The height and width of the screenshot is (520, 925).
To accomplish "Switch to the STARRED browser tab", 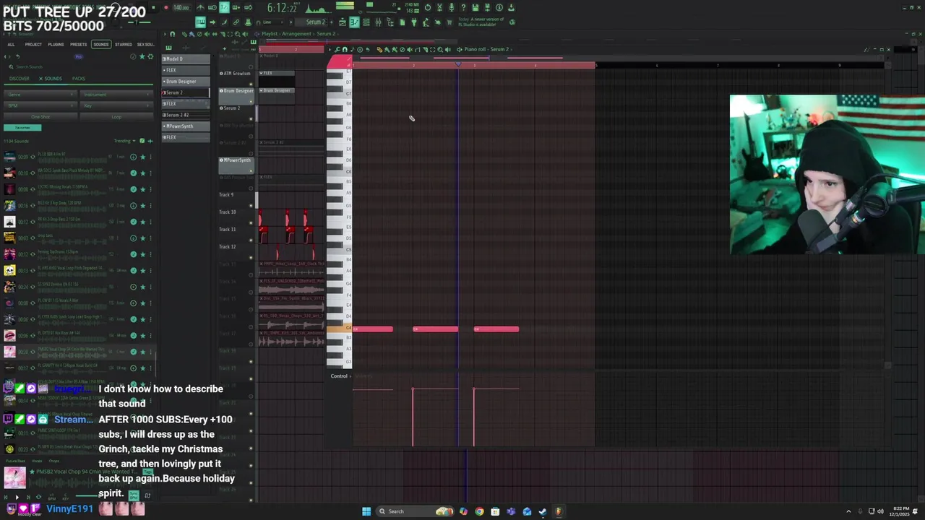I will tap(124, 45).
